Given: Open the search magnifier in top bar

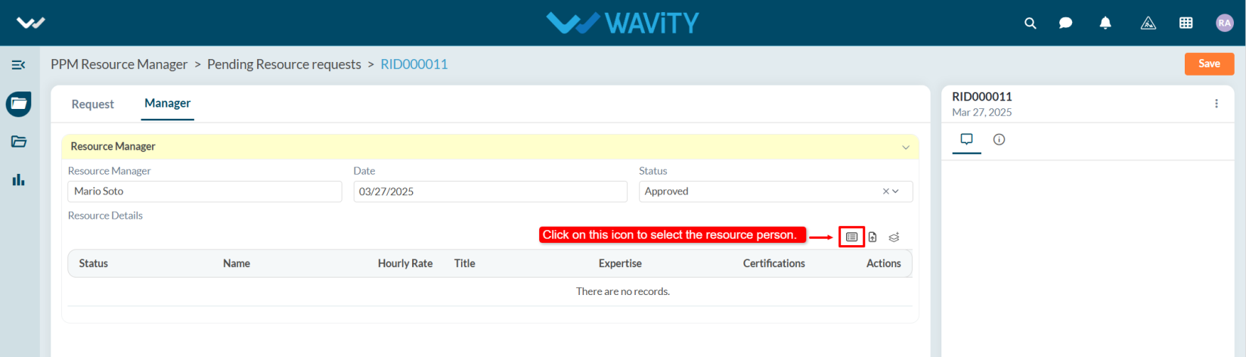Looking at the screenshot, I should (x=1030, y=23).
